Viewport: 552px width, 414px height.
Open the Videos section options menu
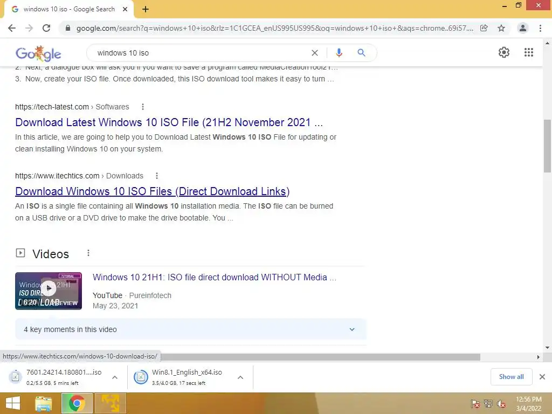88,253
